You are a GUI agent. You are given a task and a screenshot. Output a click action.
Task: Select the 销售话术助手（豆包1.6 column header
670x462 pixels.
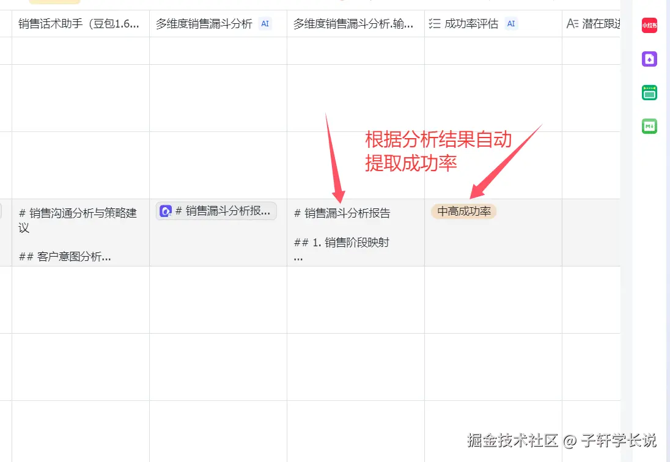pyautogui.click(x=81, y=24)
